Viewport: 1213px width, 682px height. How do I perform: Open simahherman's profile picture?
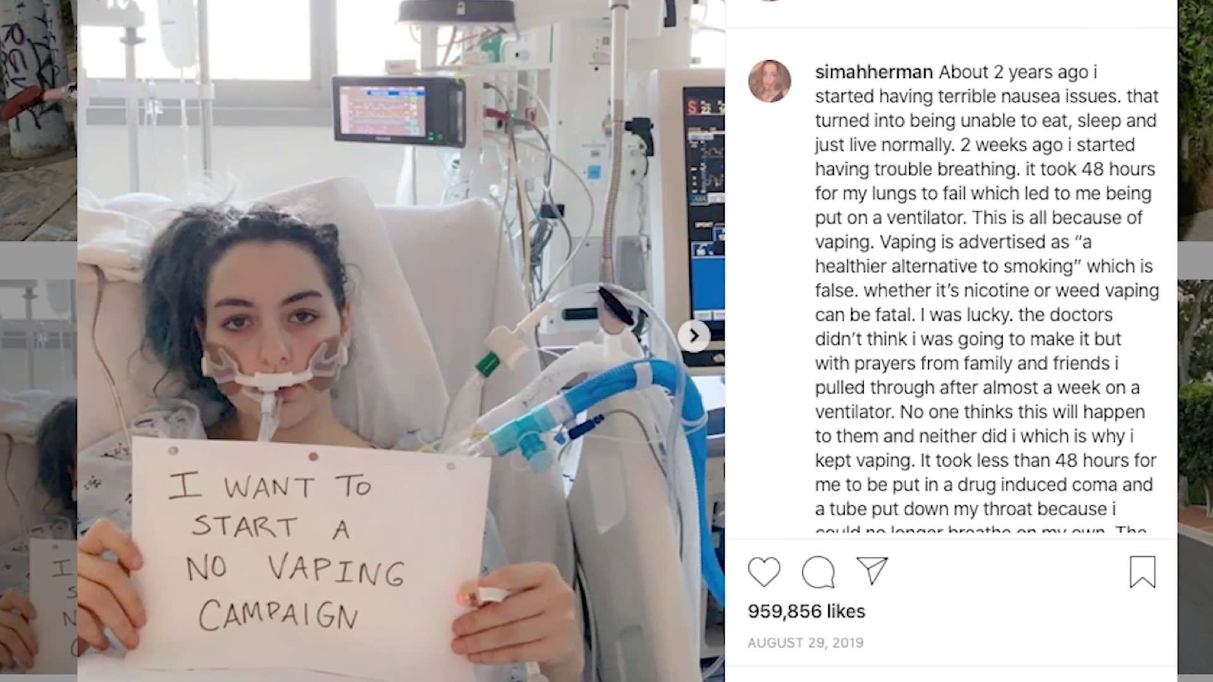click(769, 81)
